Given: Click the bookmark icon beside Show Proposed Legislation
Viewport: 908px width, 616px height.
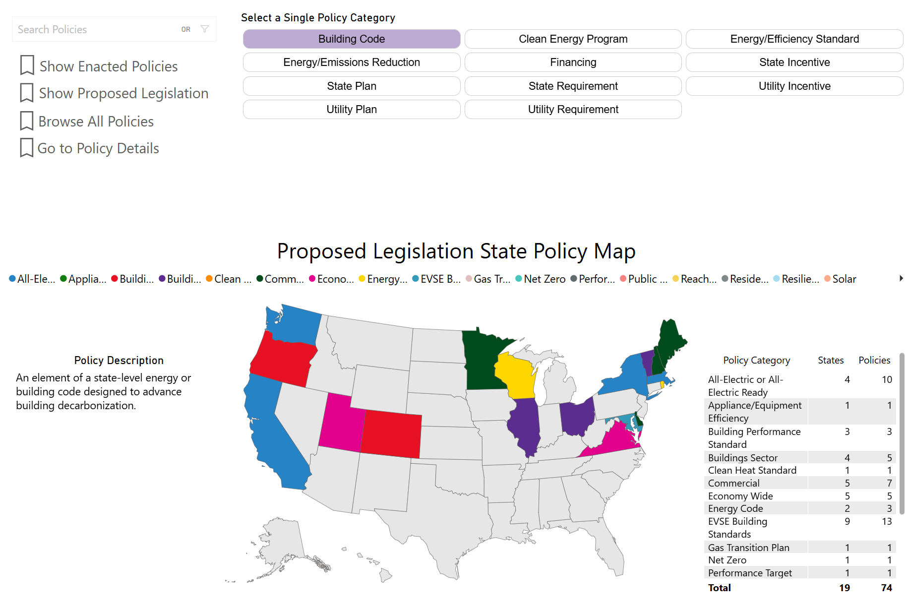Looking at the screenshot, I should (x=27, y=93).
